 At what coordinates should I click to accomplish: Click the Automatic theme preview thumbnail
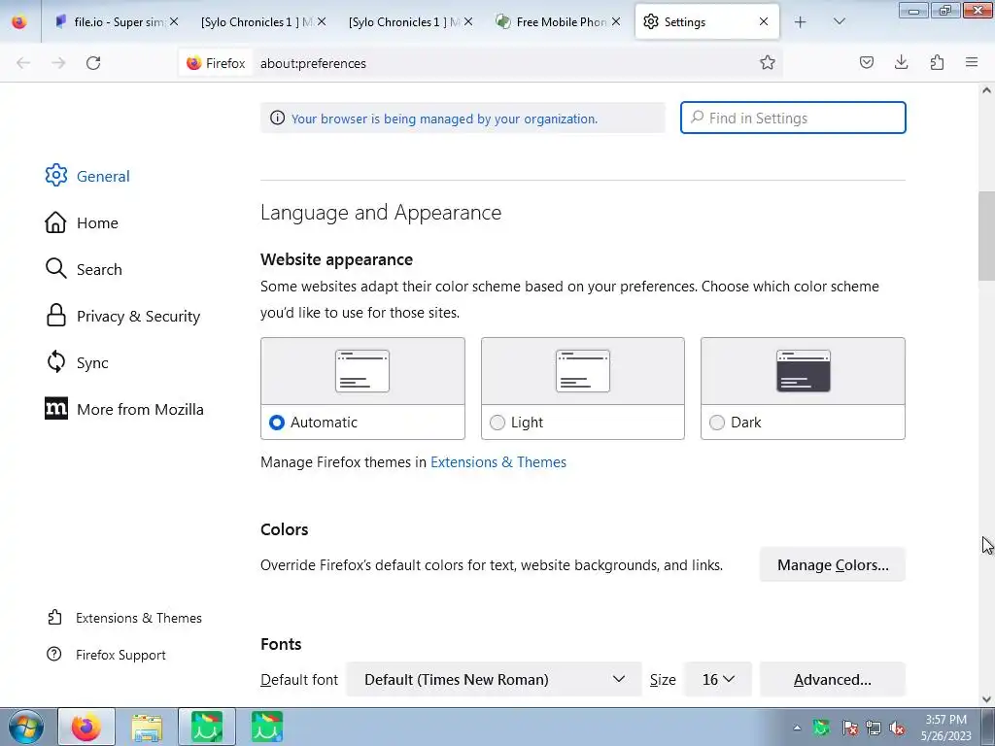362,371
